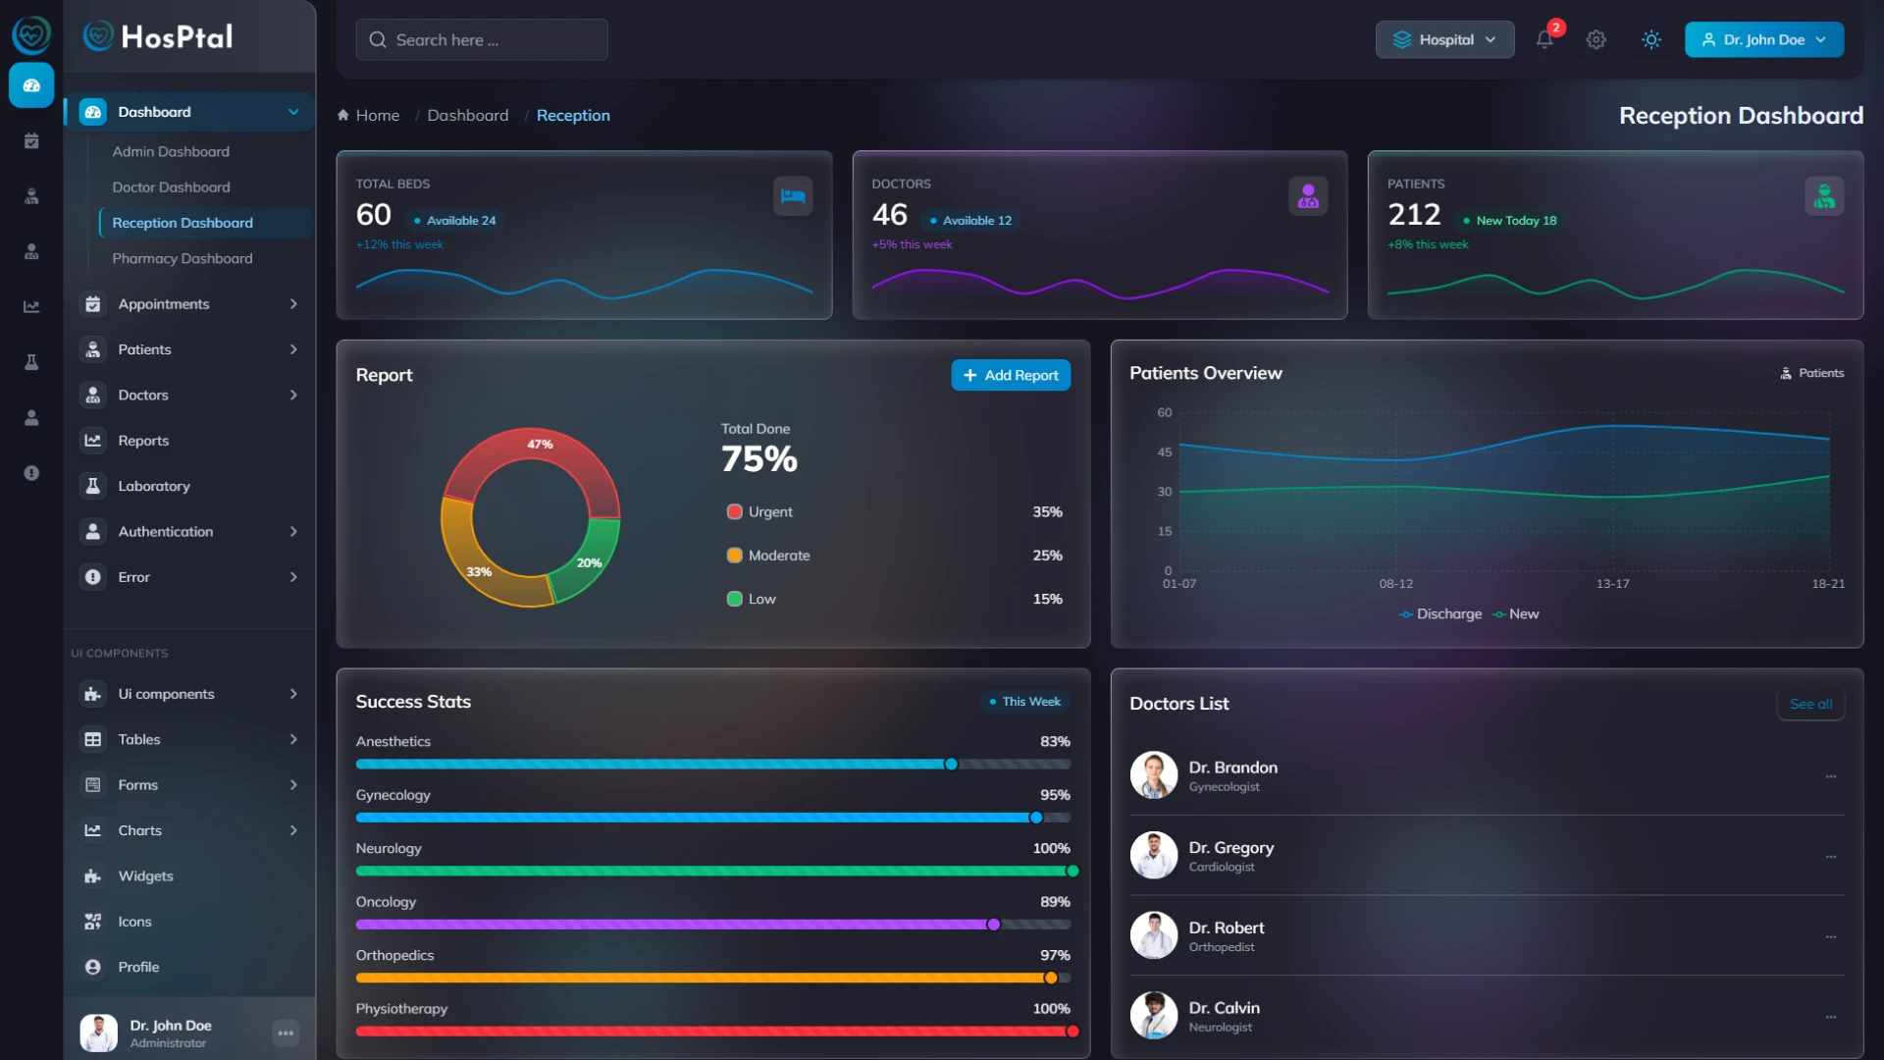Expand the Charts submenu chevron
Screen dimensions: 1884x1060
293,830
